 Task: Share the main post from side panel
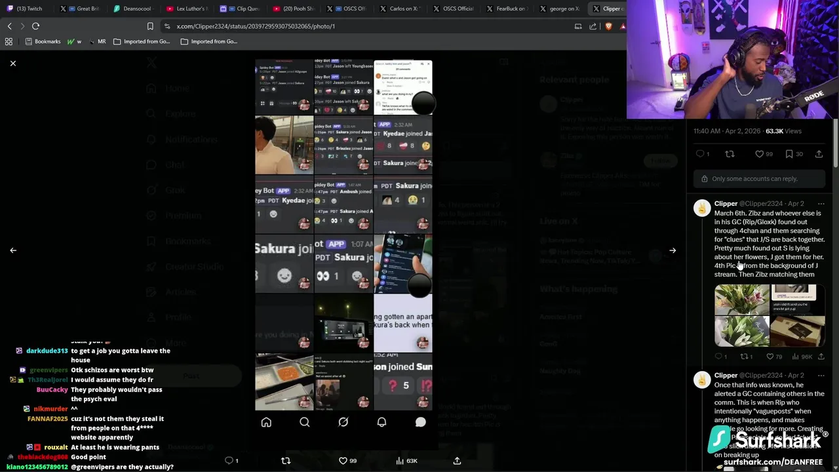pos(819,154)
